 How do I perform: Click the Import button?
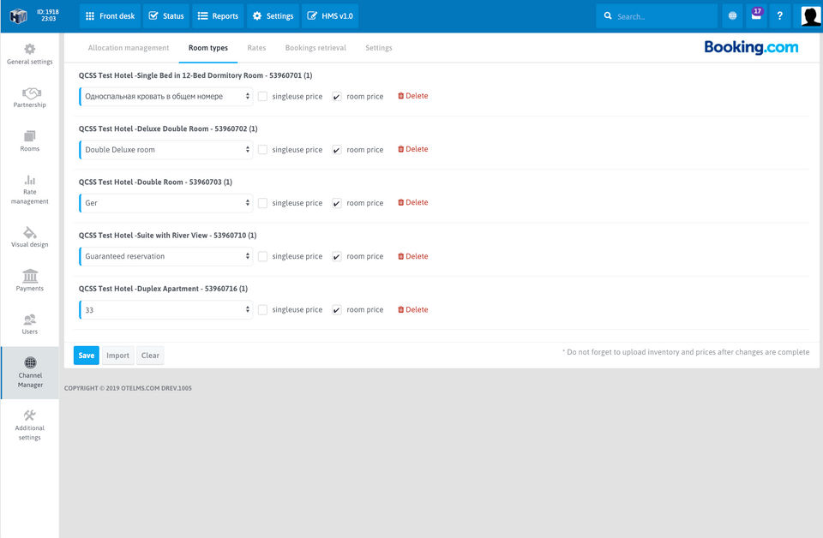117,356
